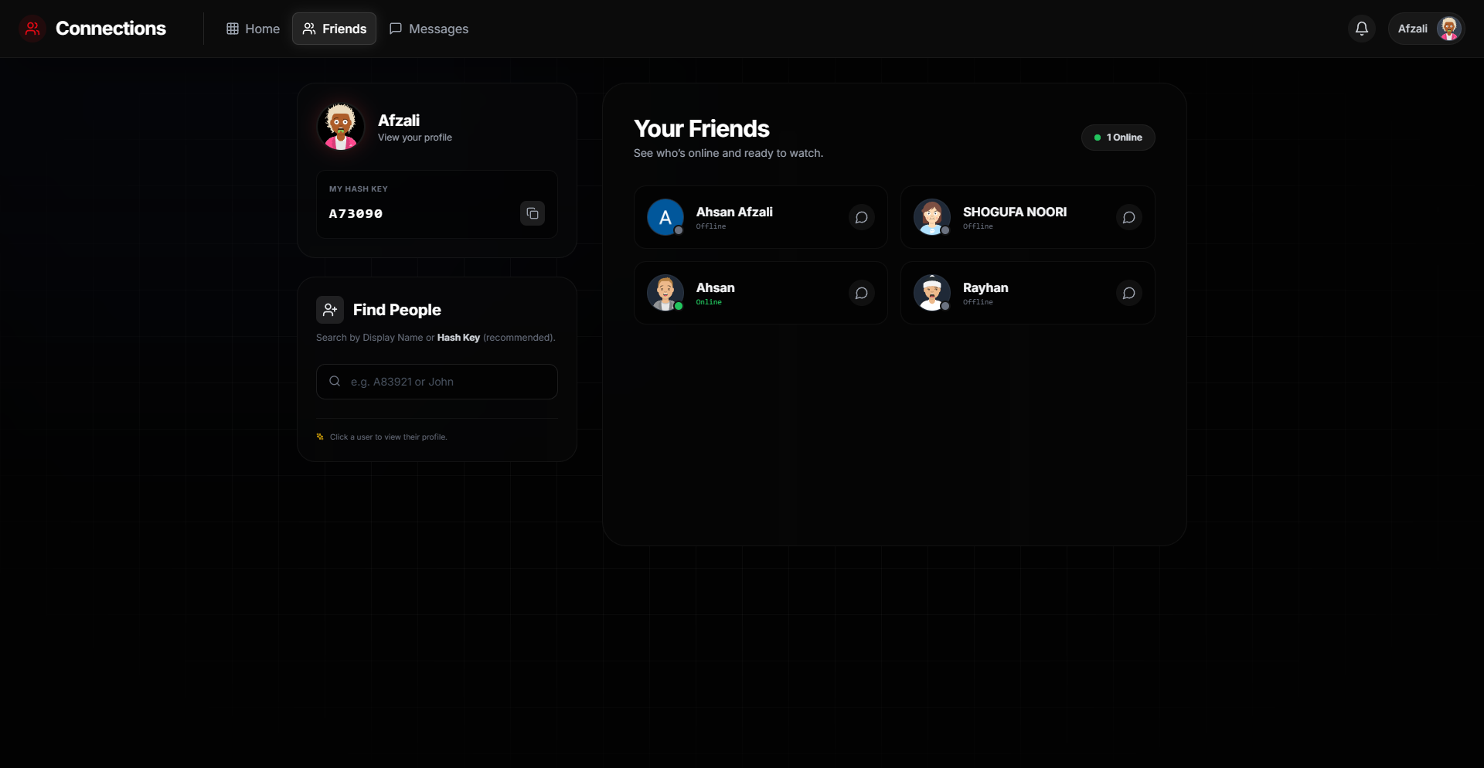Screen dimensions: 1484x768
Task: Copy hash key A73090 with copy icon
Action: (x=533, y=213)
